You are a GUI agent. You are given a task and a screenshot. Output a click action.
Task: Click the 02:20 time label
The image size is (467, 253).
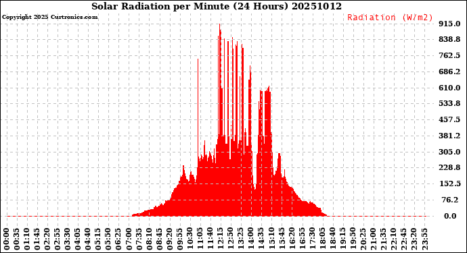point(47,240)
